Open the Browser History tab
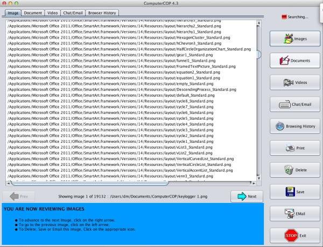The width and height of the screenshot is (323, 247). pos(102,13)
